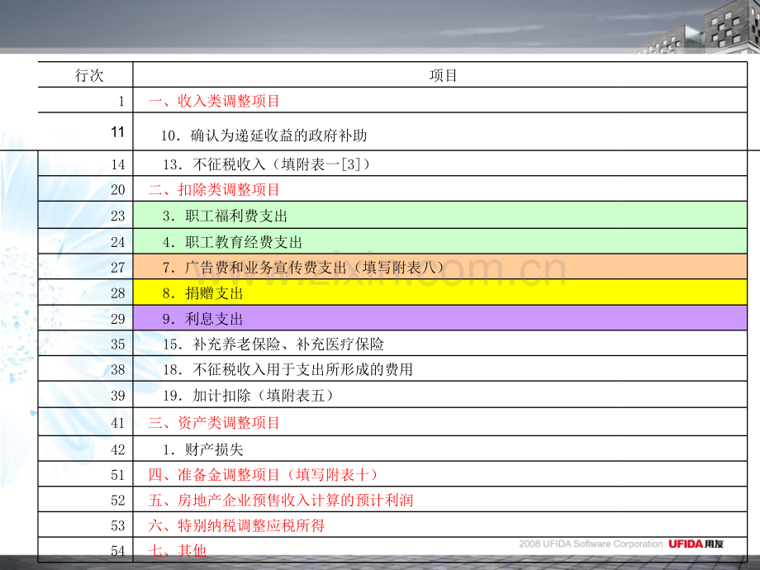This screenshot has width=760, height=570.
Task: Click row number 23 cell
Action: pyautogui.click(x=85, y=216)
